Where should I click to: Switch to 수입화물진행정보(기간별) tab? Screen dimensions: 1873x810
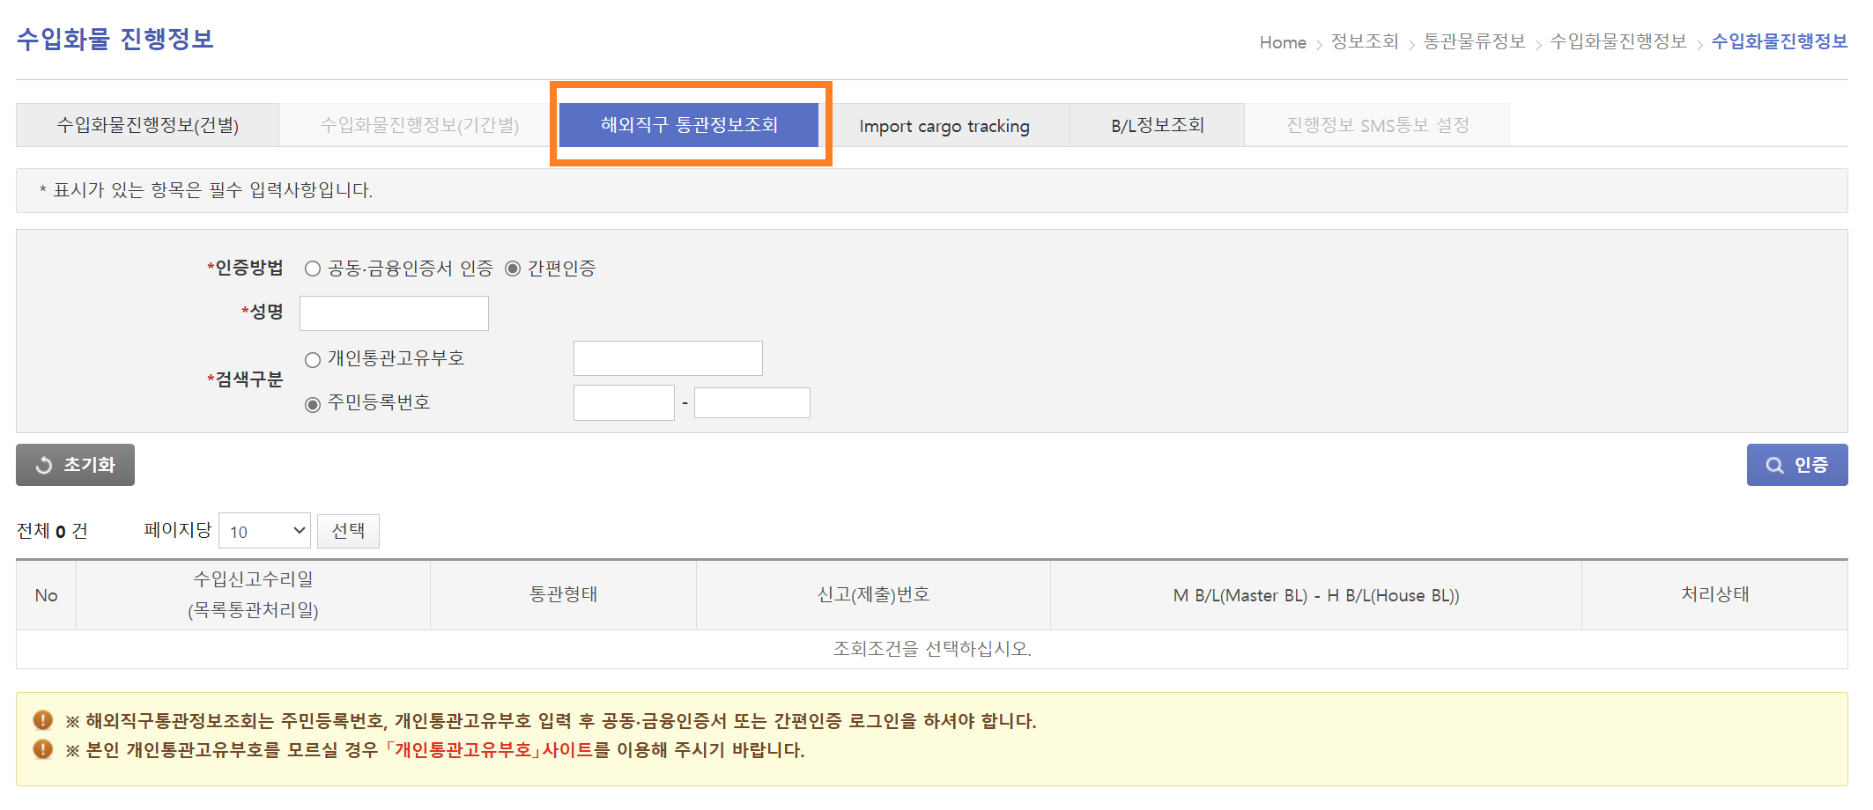click(x=419, y=125)
